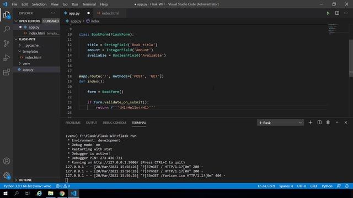Close the terminal panel
Screen dimensions: 353x198
[x=346, y=122]
